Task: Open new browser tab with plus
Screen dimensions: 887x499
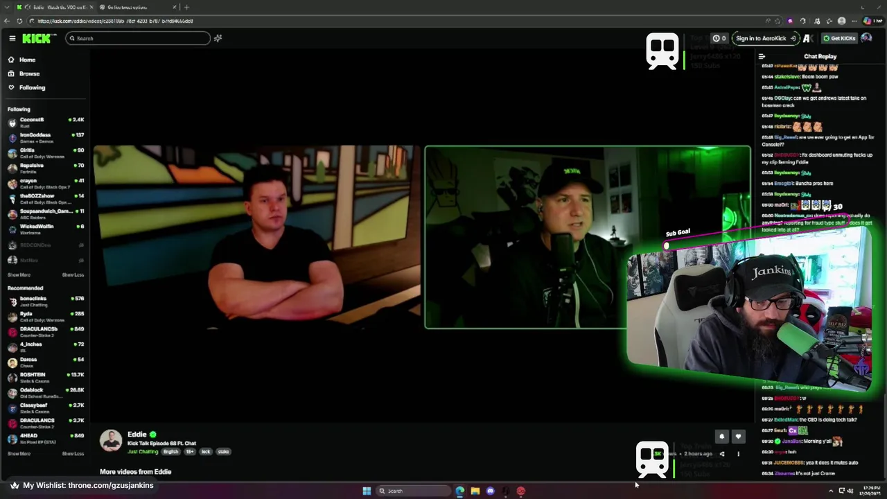Action: [186, 7]
